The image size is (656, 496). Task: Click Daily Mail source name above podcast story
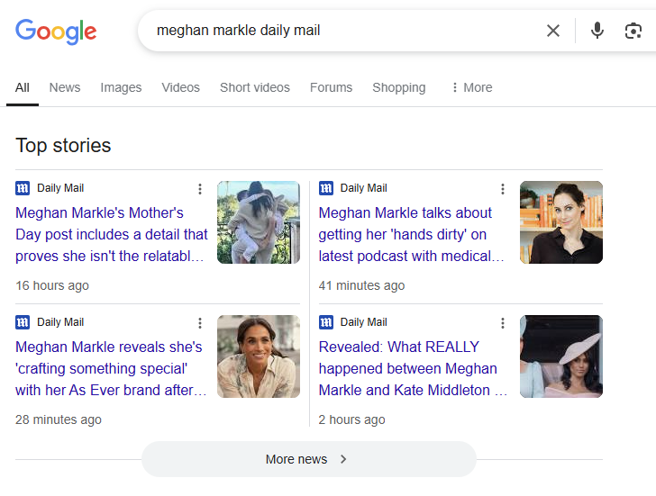click(x=363, y=188)
